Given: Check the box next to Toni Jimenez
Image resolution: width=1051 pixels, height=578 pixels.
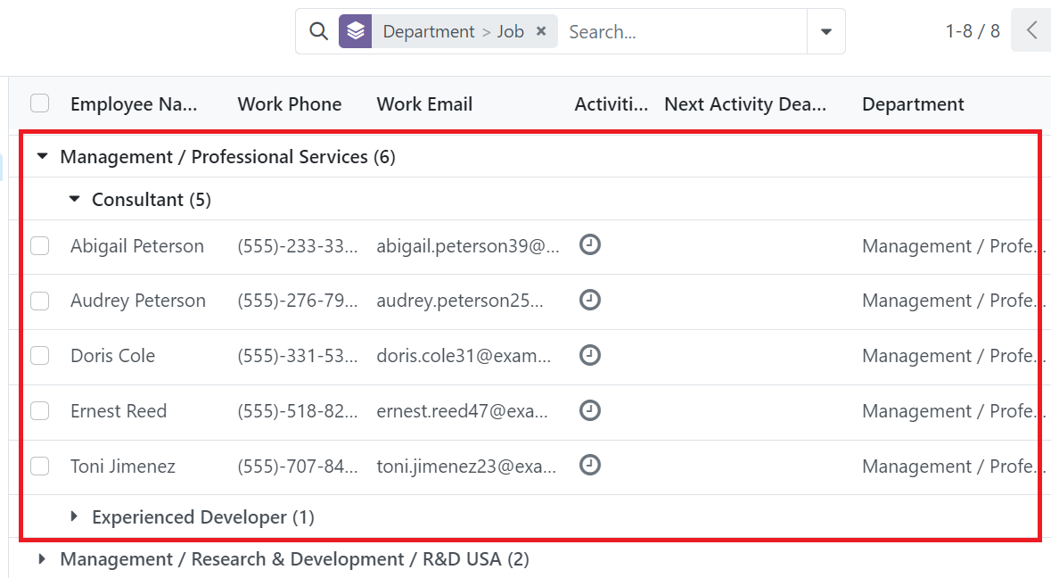Looking at the screenshot, I should [x=40, y=466].
